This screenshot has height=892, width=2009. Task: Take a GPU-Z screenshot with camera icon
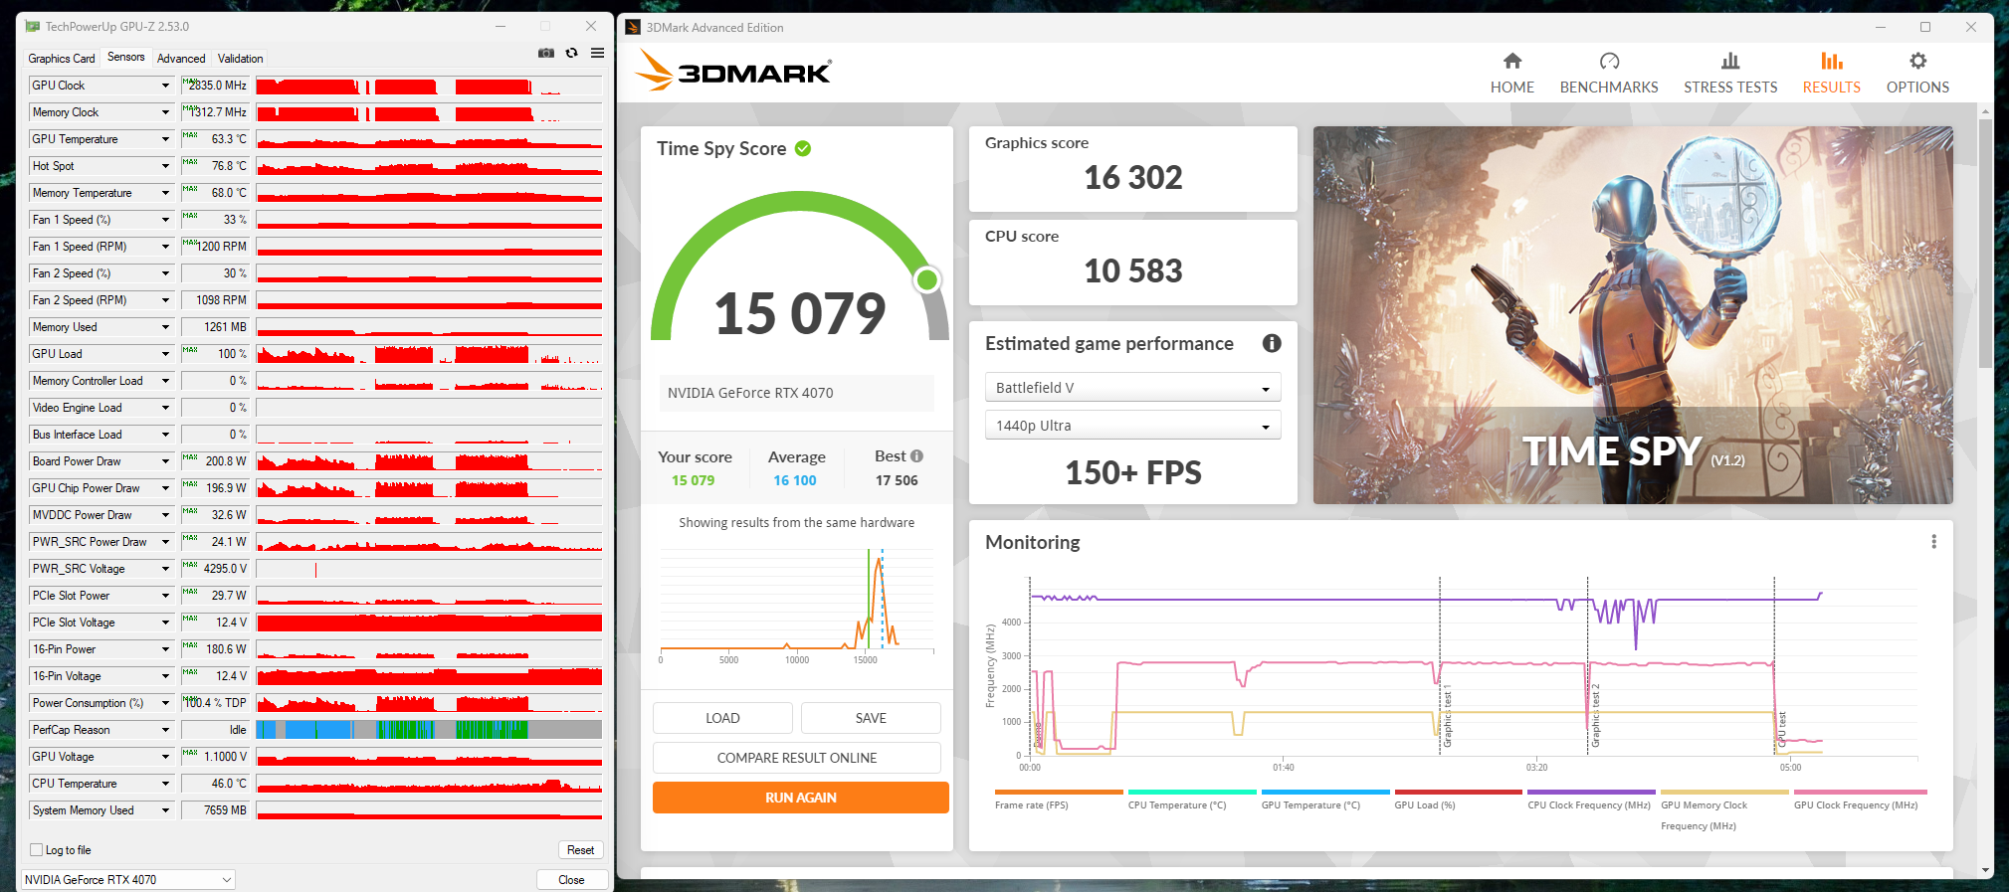point(546,54)
